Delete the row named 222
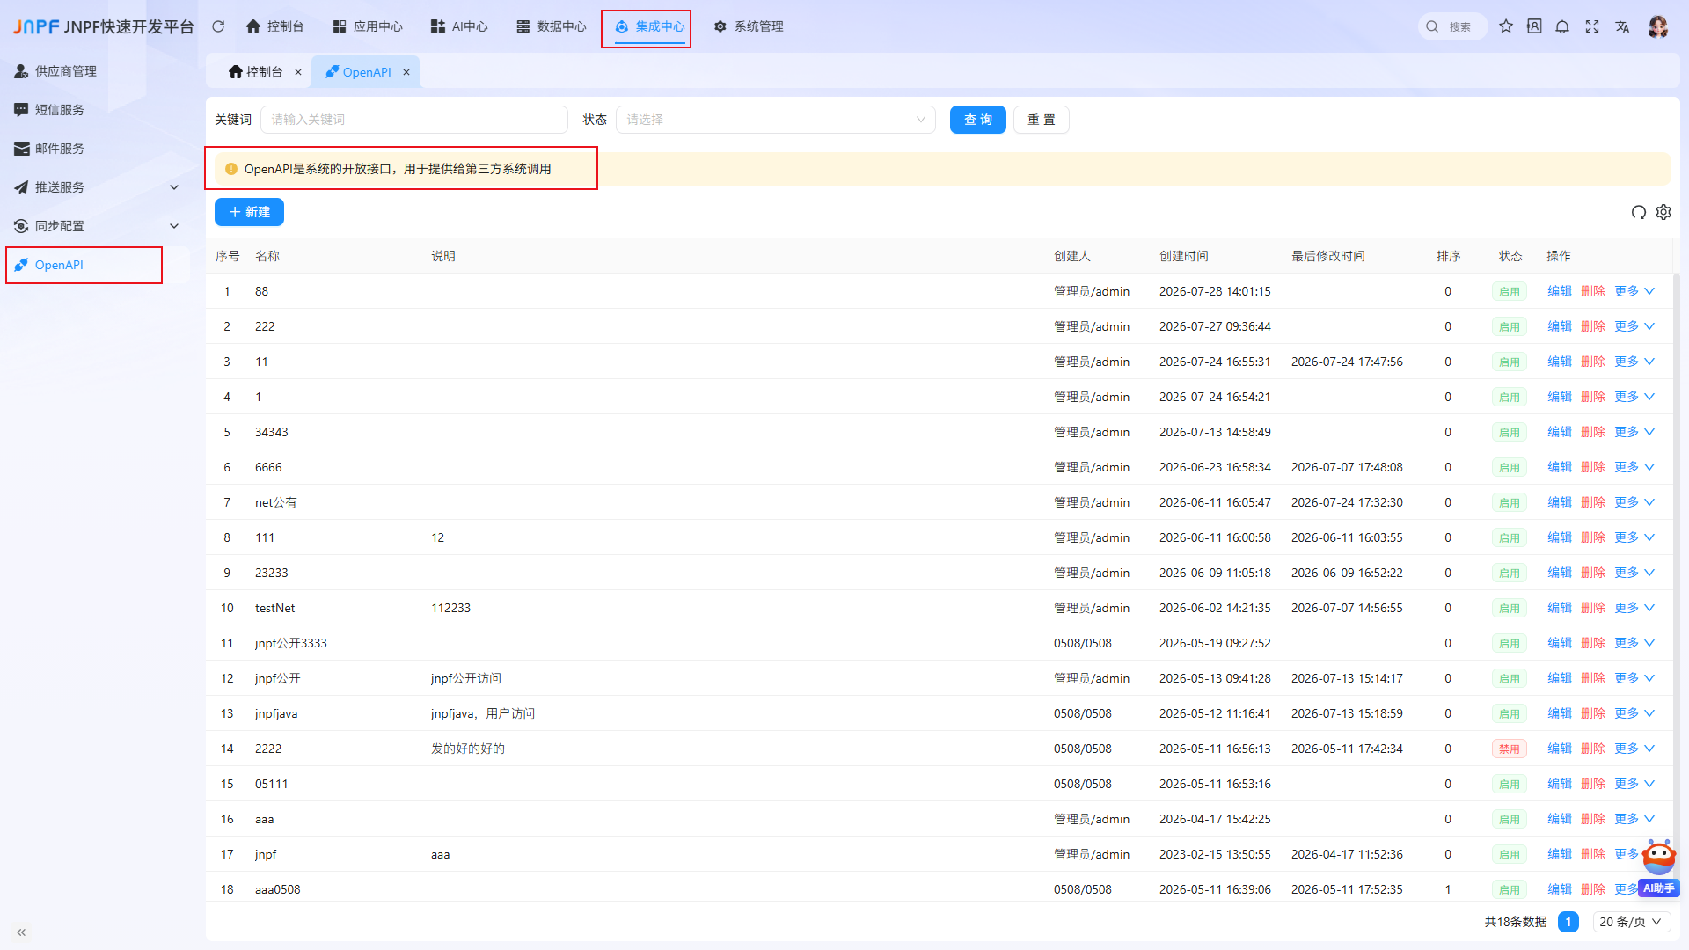1689x950 pixels. (1593, 326)
